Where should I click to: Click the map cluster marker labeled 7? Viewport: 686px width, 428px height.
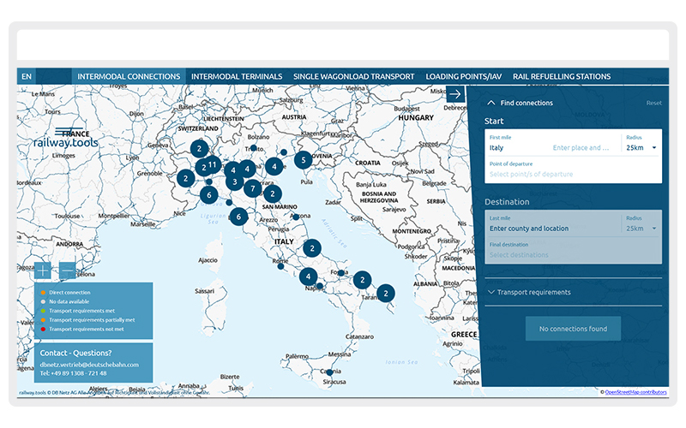coord(252,188)
